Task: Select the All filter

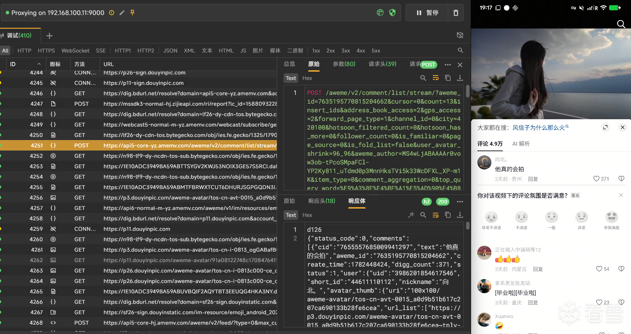Action: coord(5,51)
